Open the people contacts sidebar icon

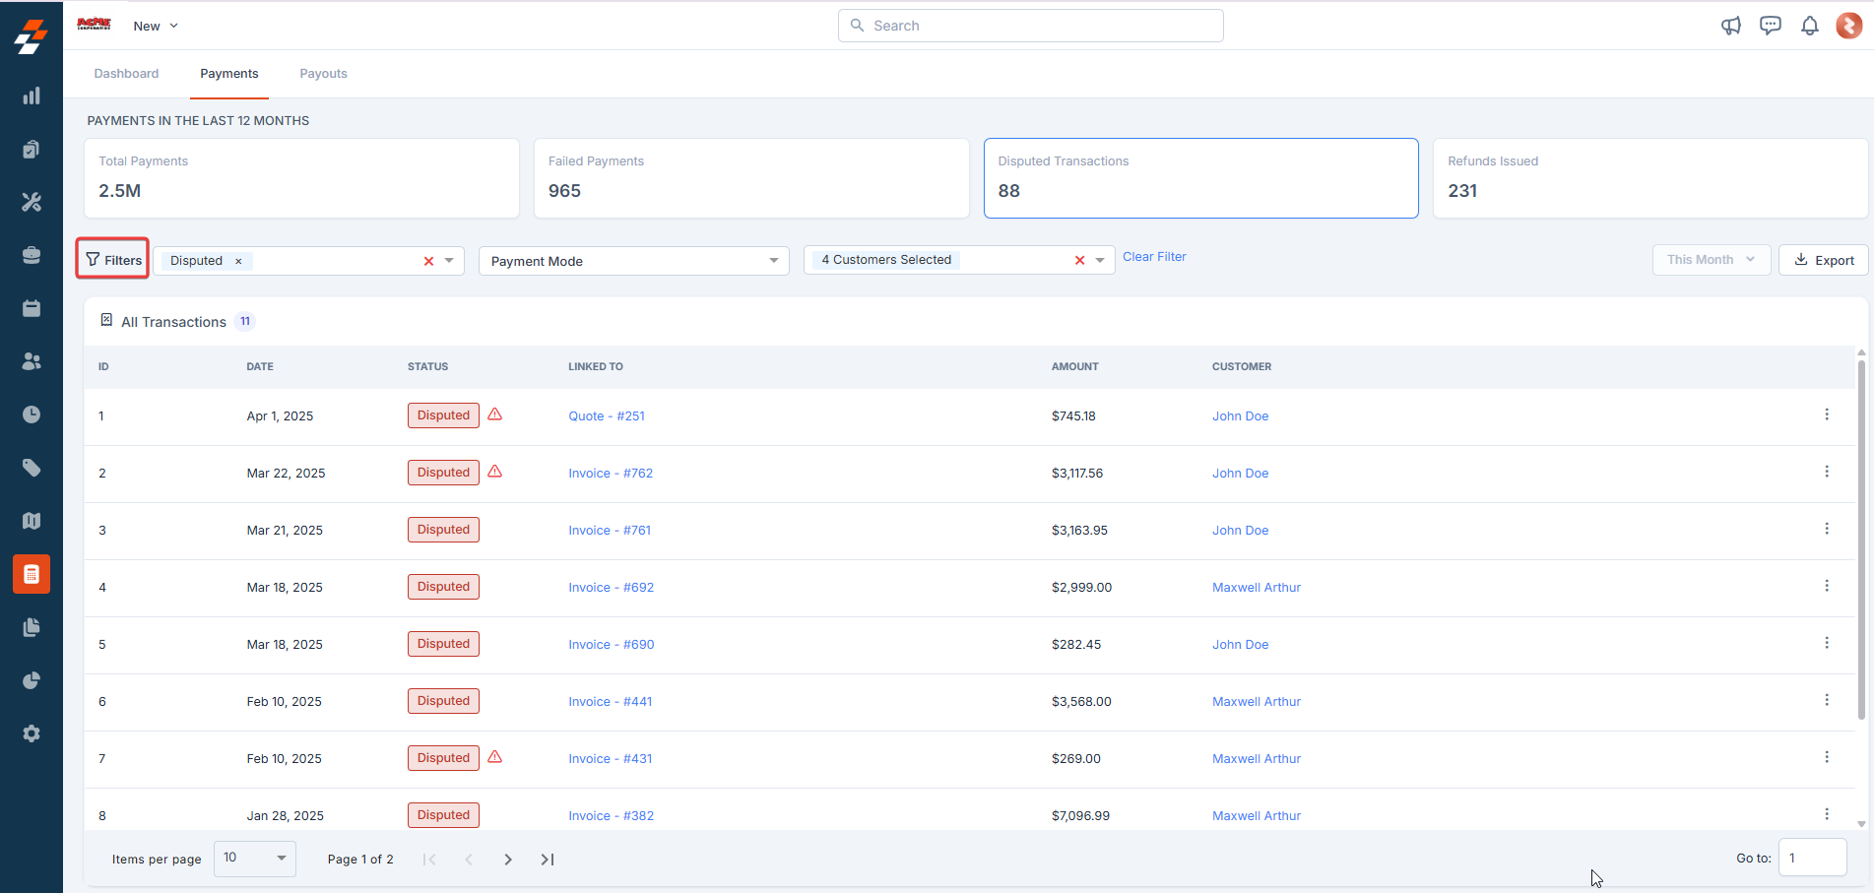click(x=32, y=361)
